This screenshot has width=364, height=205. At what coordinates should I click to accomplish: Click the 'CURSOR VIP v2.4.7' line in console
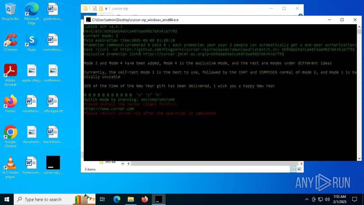tap(103, 26)
